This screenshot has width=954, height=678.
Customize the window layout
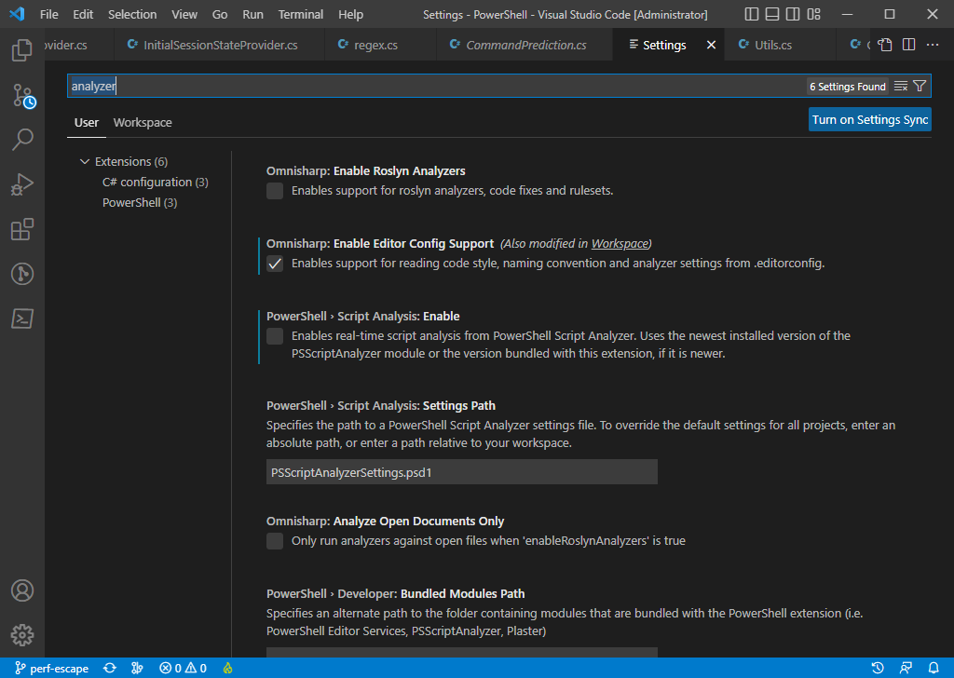pyautogui.click(x=813, y=14)
